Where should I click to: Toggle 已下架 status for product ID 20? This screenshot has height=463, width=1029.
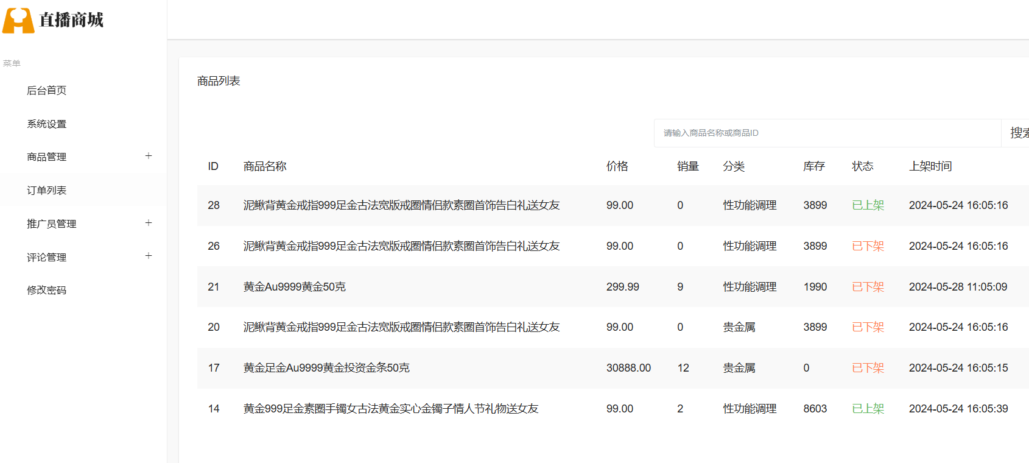868,327
